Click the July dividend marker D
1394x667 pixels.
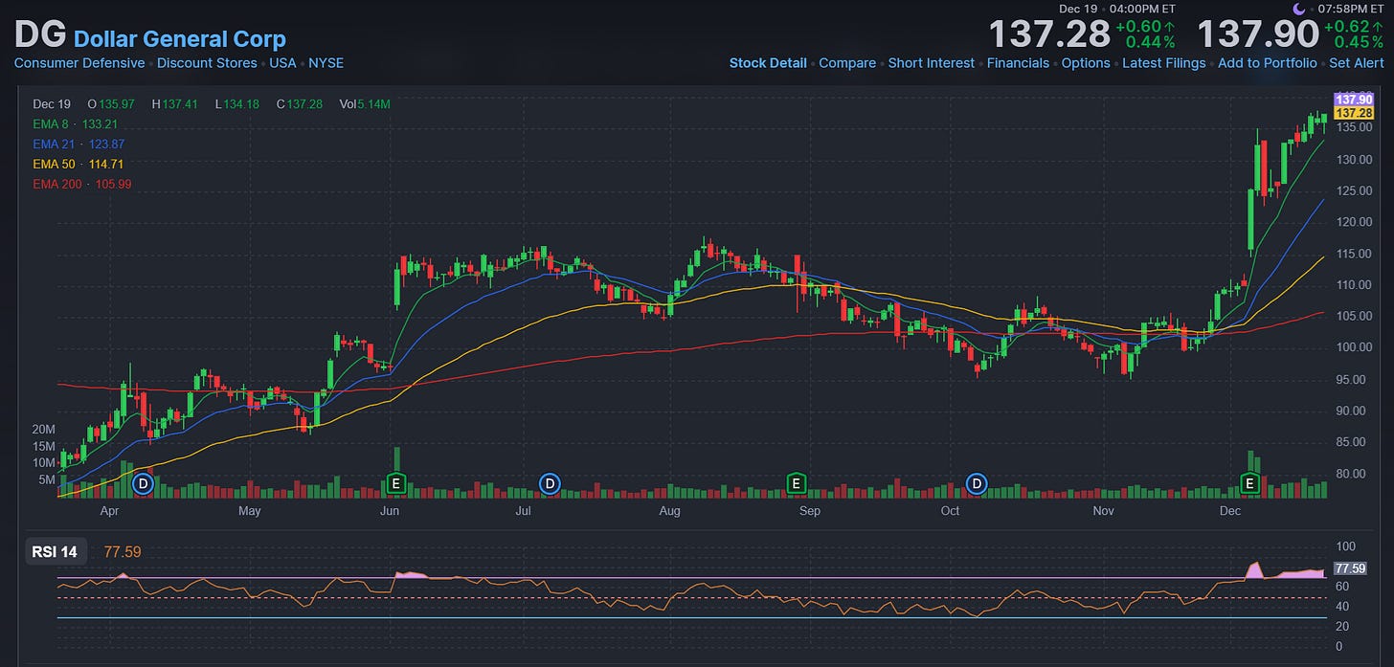click(x=550, y=483)
